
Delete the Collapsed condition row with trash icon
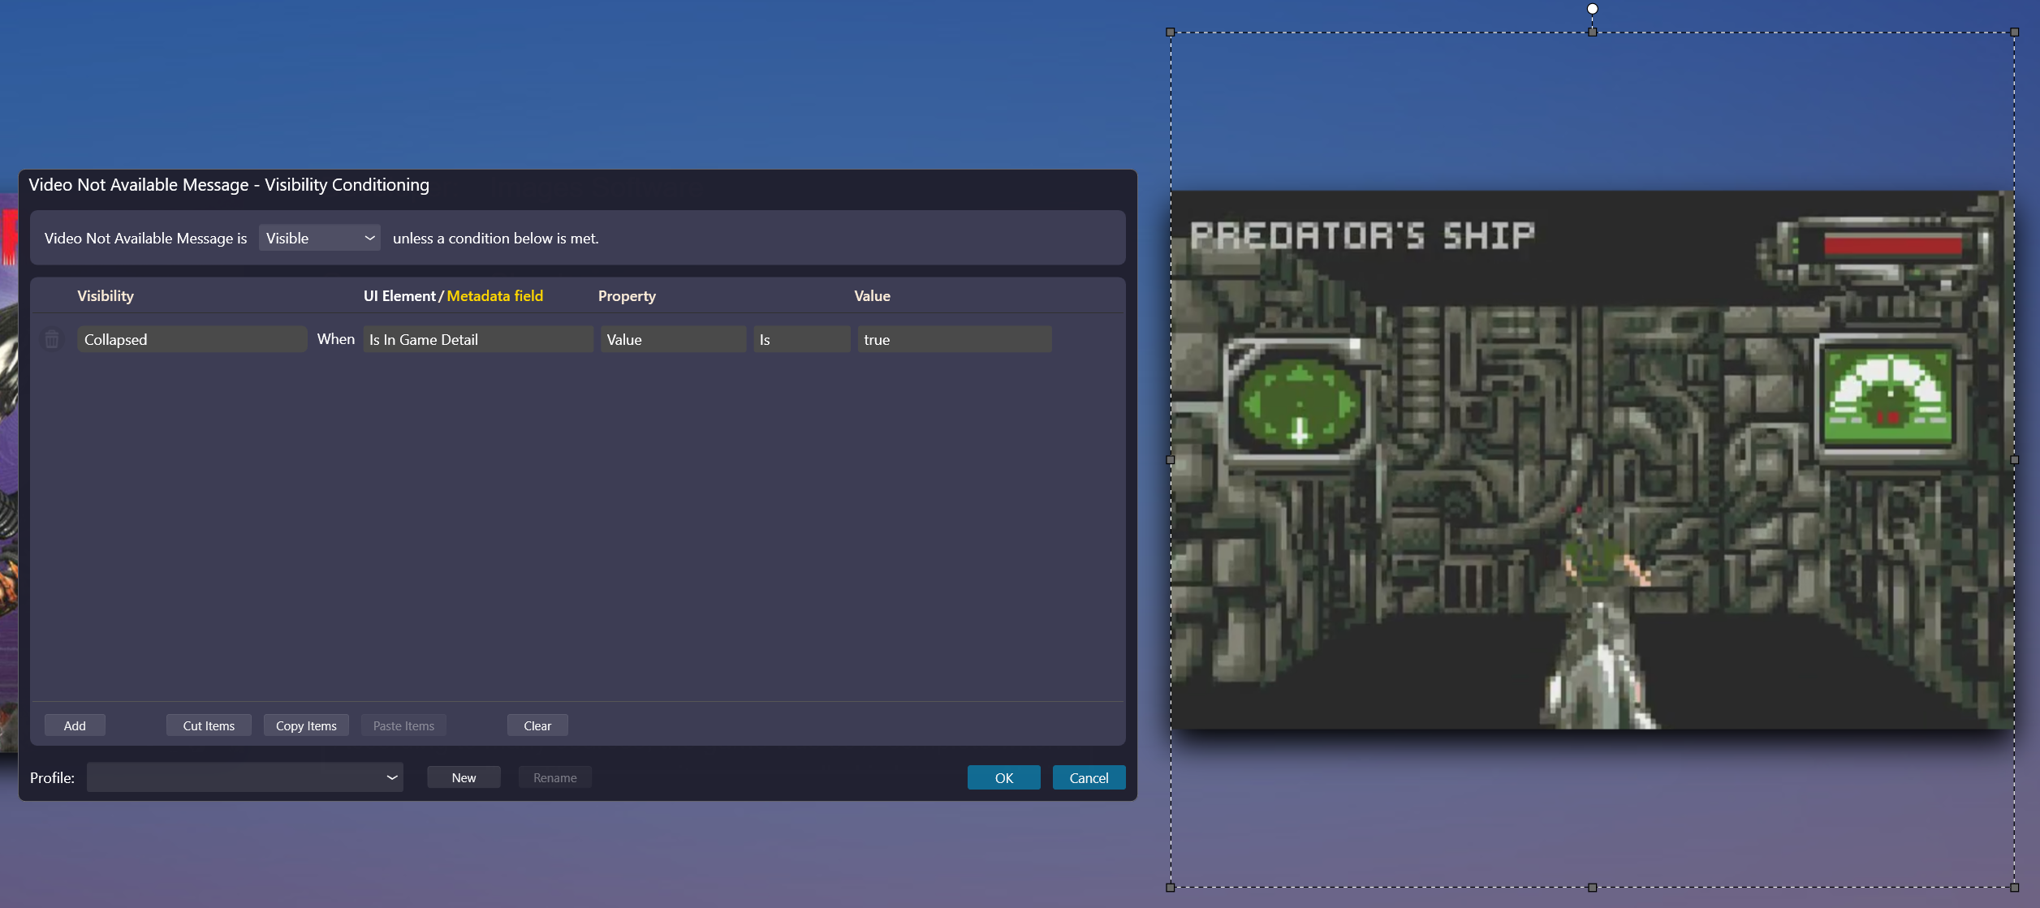point(52,339)
